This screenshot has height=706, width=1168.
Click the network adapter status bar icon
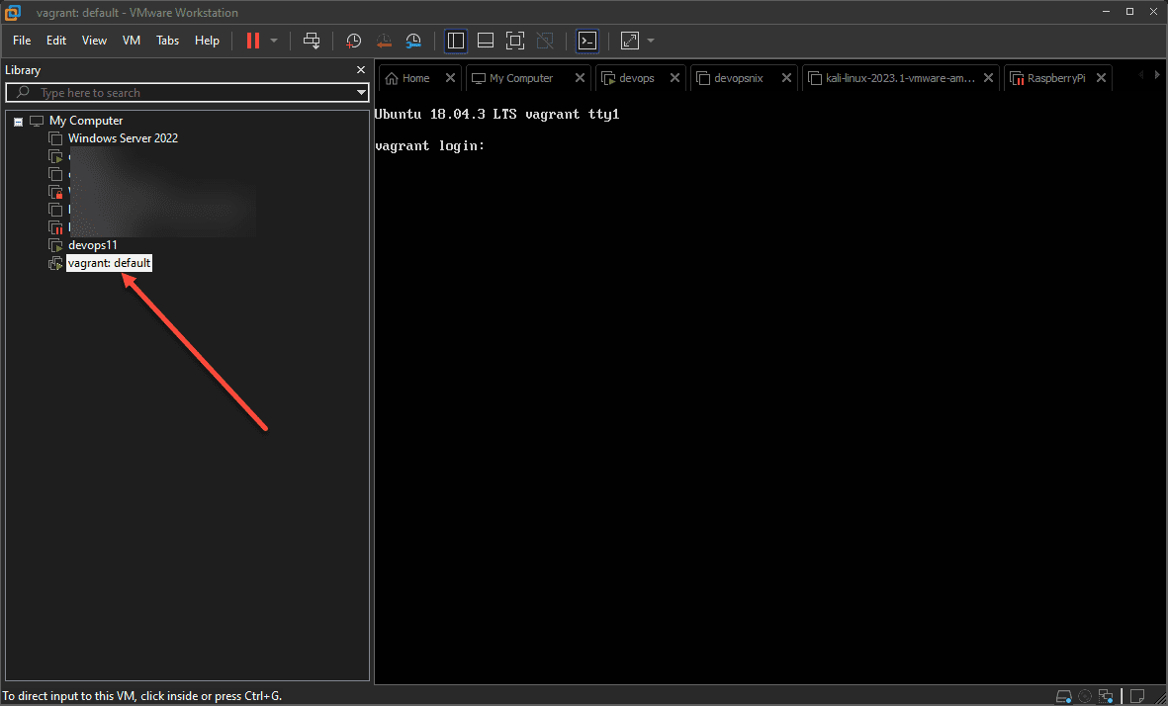tap(1106, 696)
